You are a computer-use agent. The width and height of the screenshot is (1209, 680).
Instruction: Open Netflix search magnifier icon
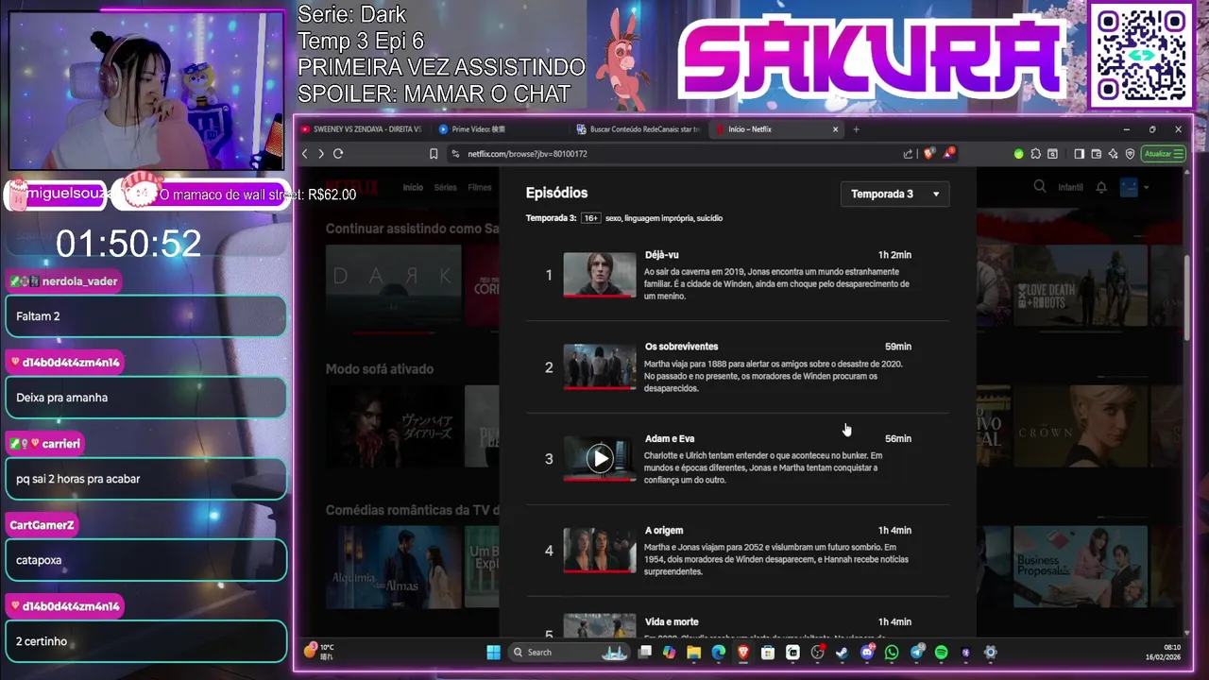click(x=1040, y=187)
